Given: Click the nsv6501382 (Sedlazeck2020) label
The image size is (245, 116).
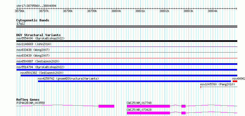Looking at the screenshot, I should pos(42,73).
